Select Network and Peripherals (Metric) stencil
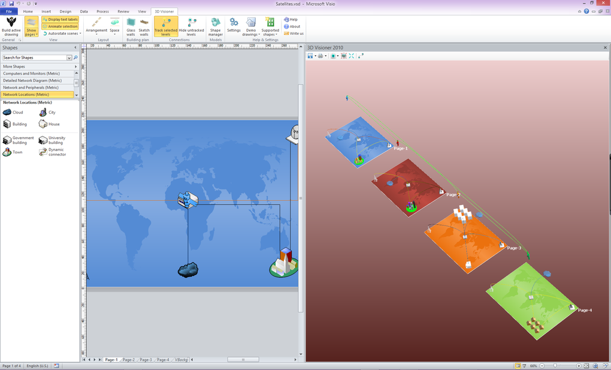611x370 pixels. coord(37,88)
